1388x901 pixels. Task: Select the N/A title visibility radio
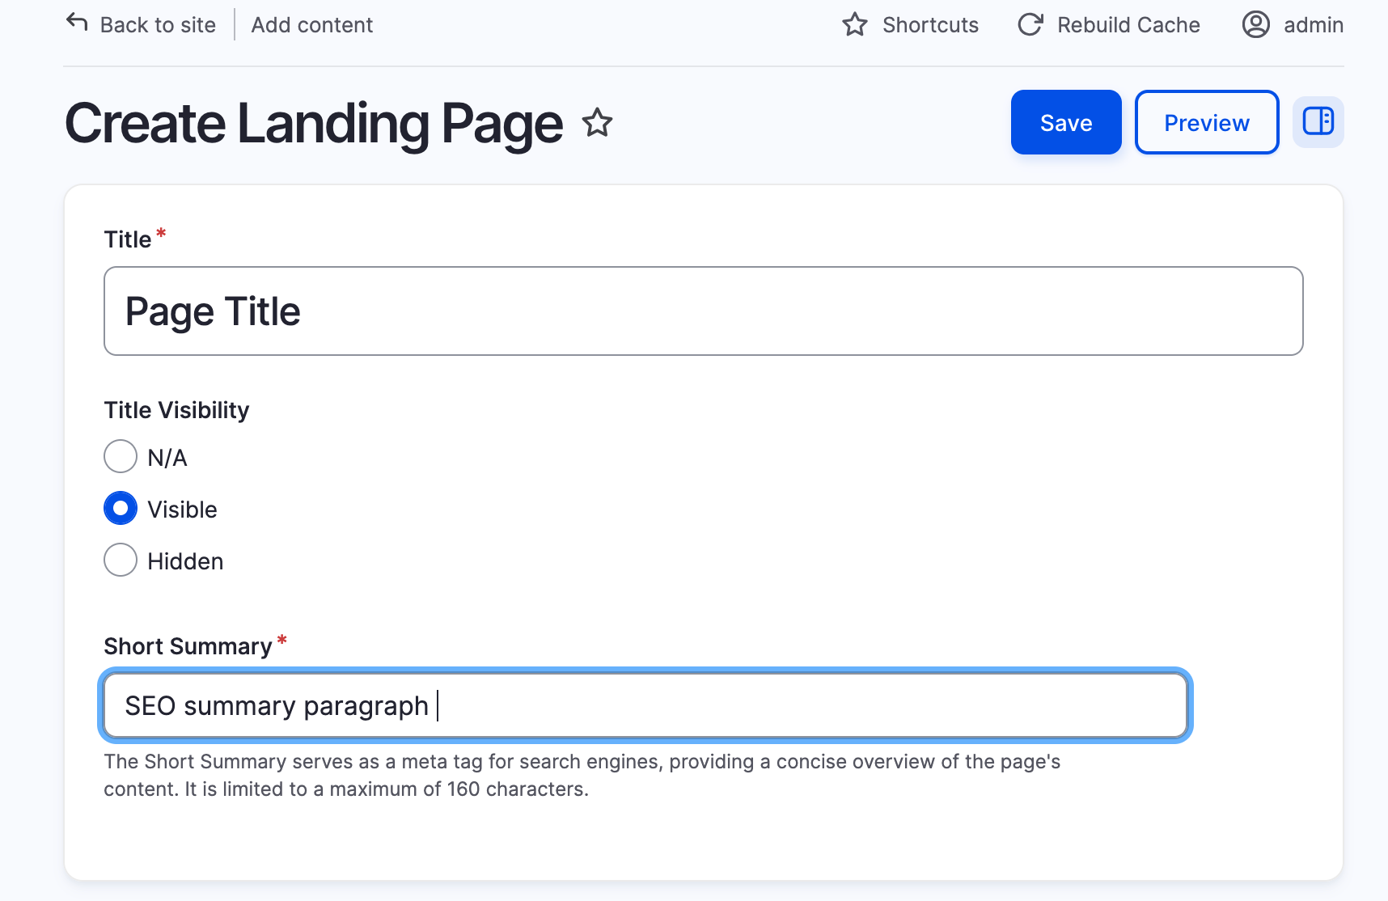point(121,457)
